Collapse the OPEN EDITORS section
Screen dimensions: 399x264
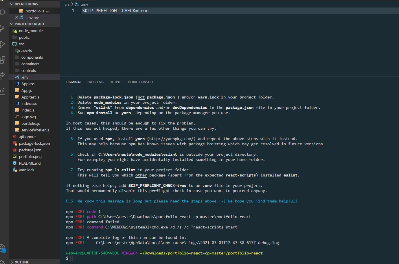(34, 4)
